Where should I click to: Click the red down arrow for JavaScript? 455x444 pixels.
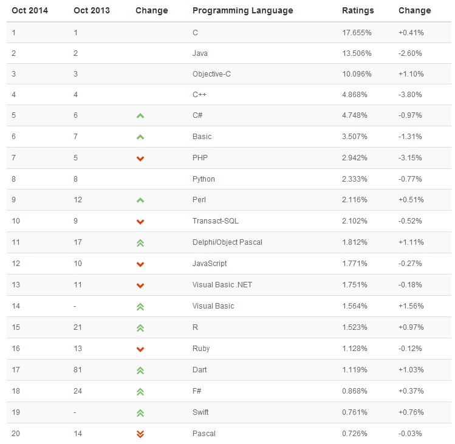(140, 264)
